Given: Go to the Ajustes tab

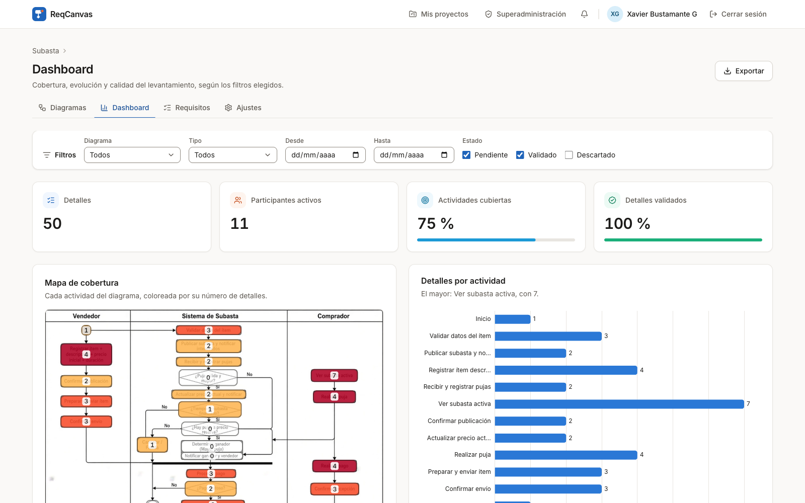Looking at the screenshot, I should pyautogui.click(x=243, y=108).
